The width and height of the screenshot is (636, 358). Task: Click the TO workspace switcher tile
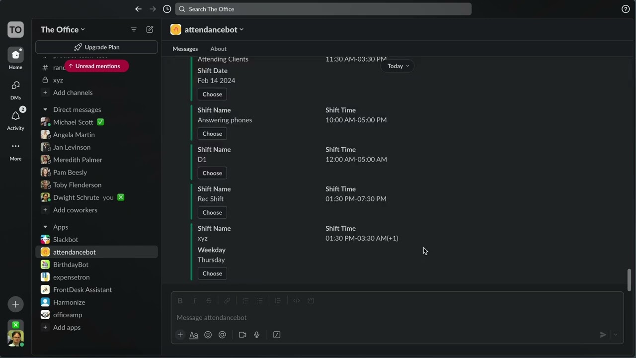[x=15, y=29]
